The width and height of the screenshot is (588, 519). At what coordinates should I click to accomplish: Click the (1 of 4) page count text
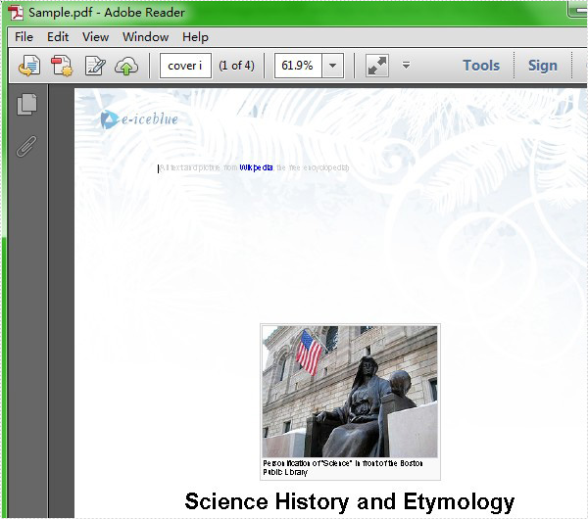pos(236,66)
